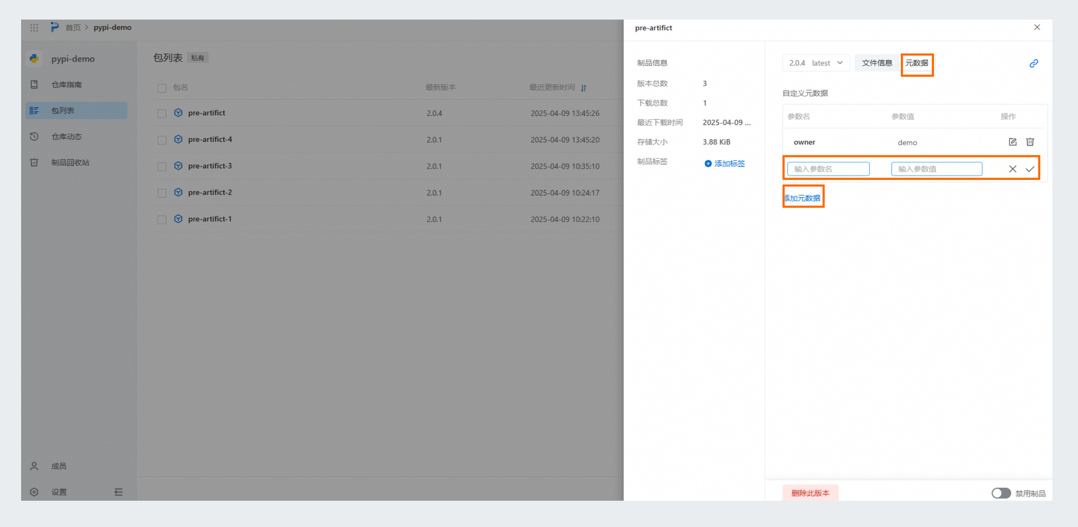Toggle the disable artifact switch
The image size is (1078, 527).
tap(1001, 493)
